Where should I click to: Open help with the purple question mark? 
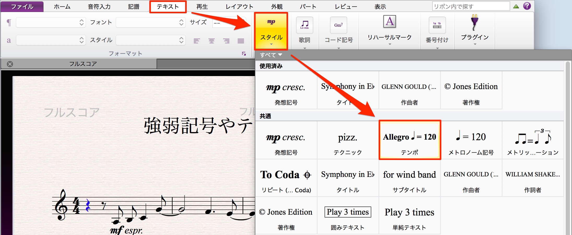527,6
